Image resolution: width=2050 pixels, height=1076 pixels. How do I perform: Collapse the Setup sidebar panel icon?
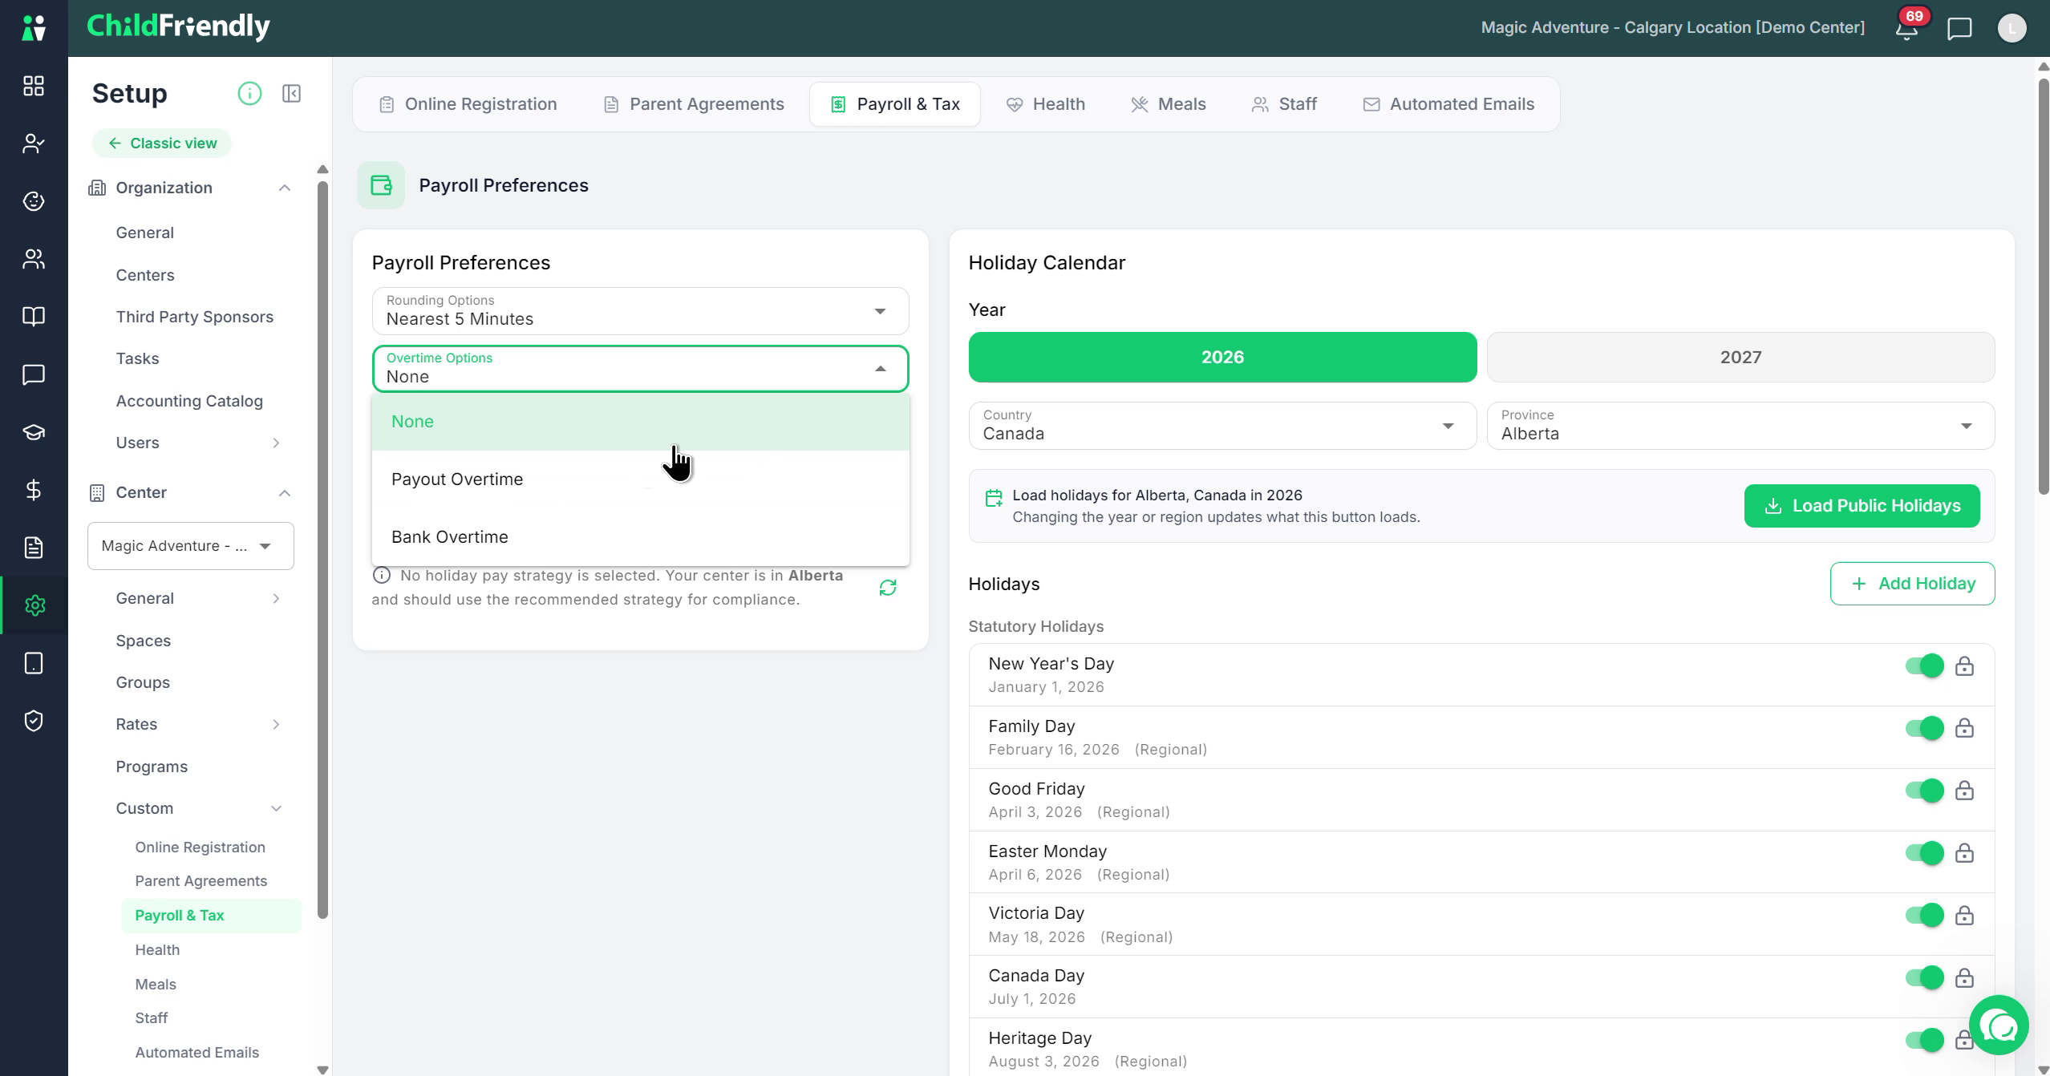[291, 94]
